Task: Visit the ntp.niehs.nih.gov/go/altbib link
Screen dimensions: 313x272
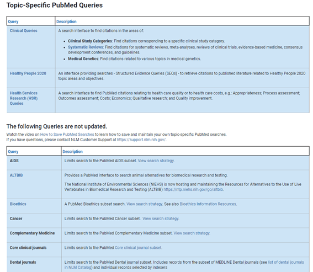Action: pos(193,189)
